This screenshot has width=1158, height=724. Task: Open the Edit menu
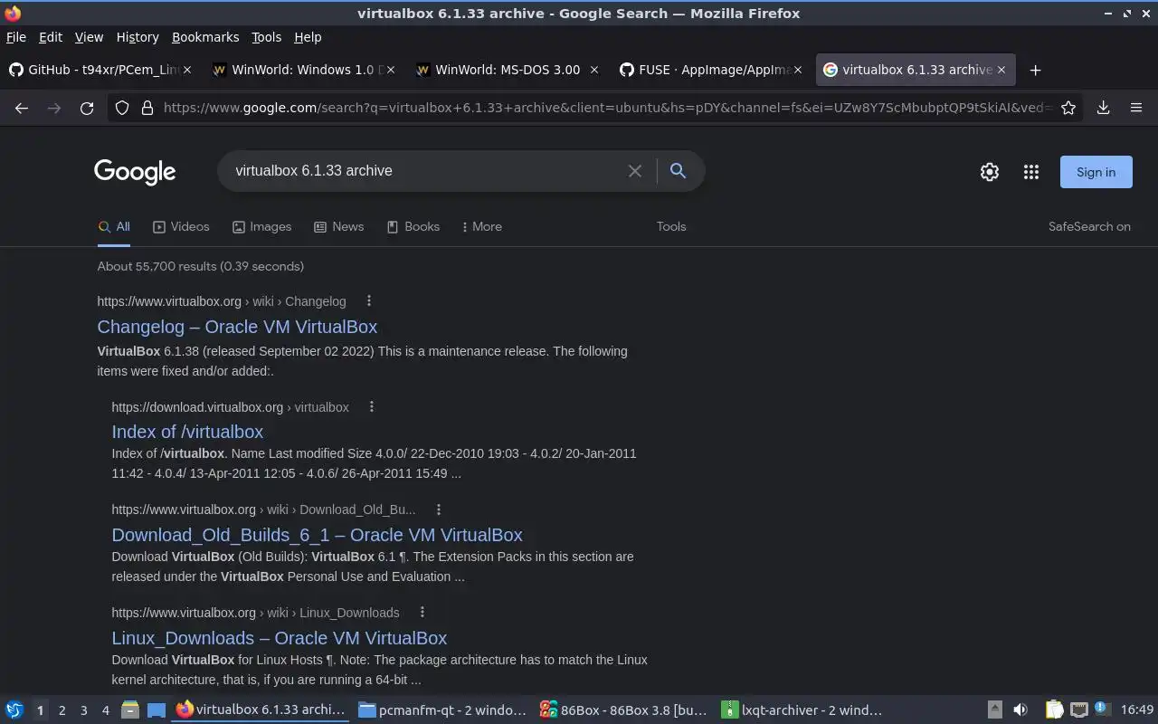51,37
